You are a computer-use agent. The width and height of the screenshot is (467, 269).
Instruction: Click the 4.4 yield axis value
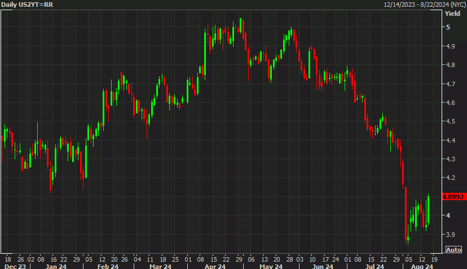(450, 140)
